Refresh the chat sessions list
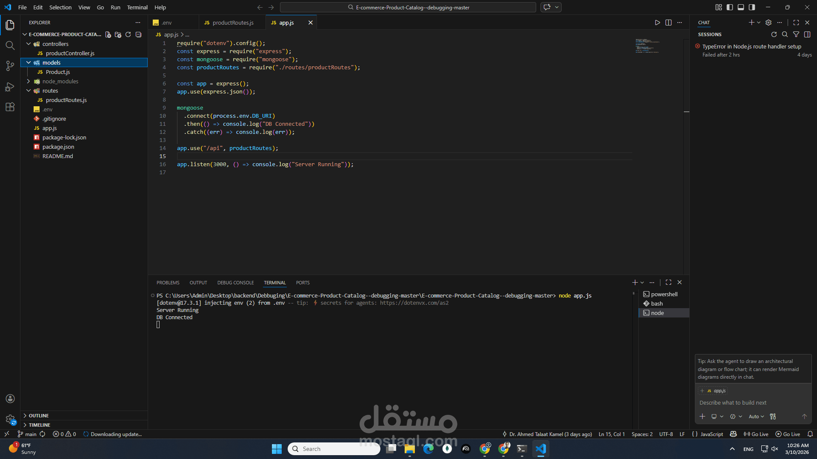Image resolution: width=817 pixels, height=459 pixels. 774,34
